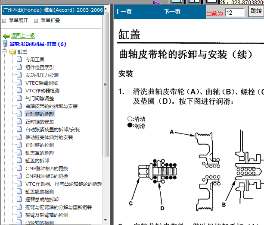Open VTC作动器、排气凸轮轴链轮的拆卸 entry

pyautogui.click(x=63, y=184)
